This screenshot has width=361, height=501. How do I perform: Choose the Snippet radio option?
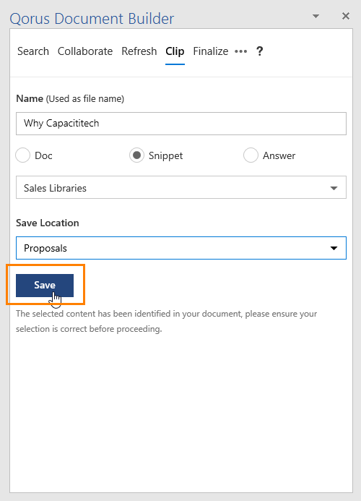point(136,155)
